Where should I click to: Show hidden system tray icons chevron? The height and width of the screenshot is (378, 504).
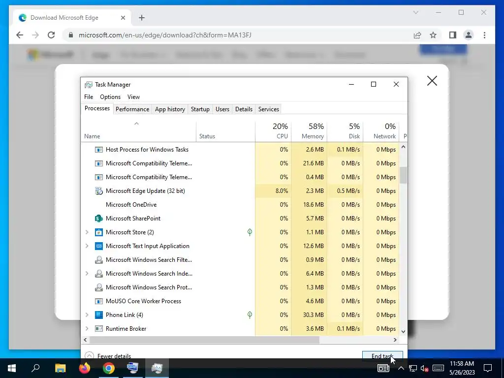point(401,368)
